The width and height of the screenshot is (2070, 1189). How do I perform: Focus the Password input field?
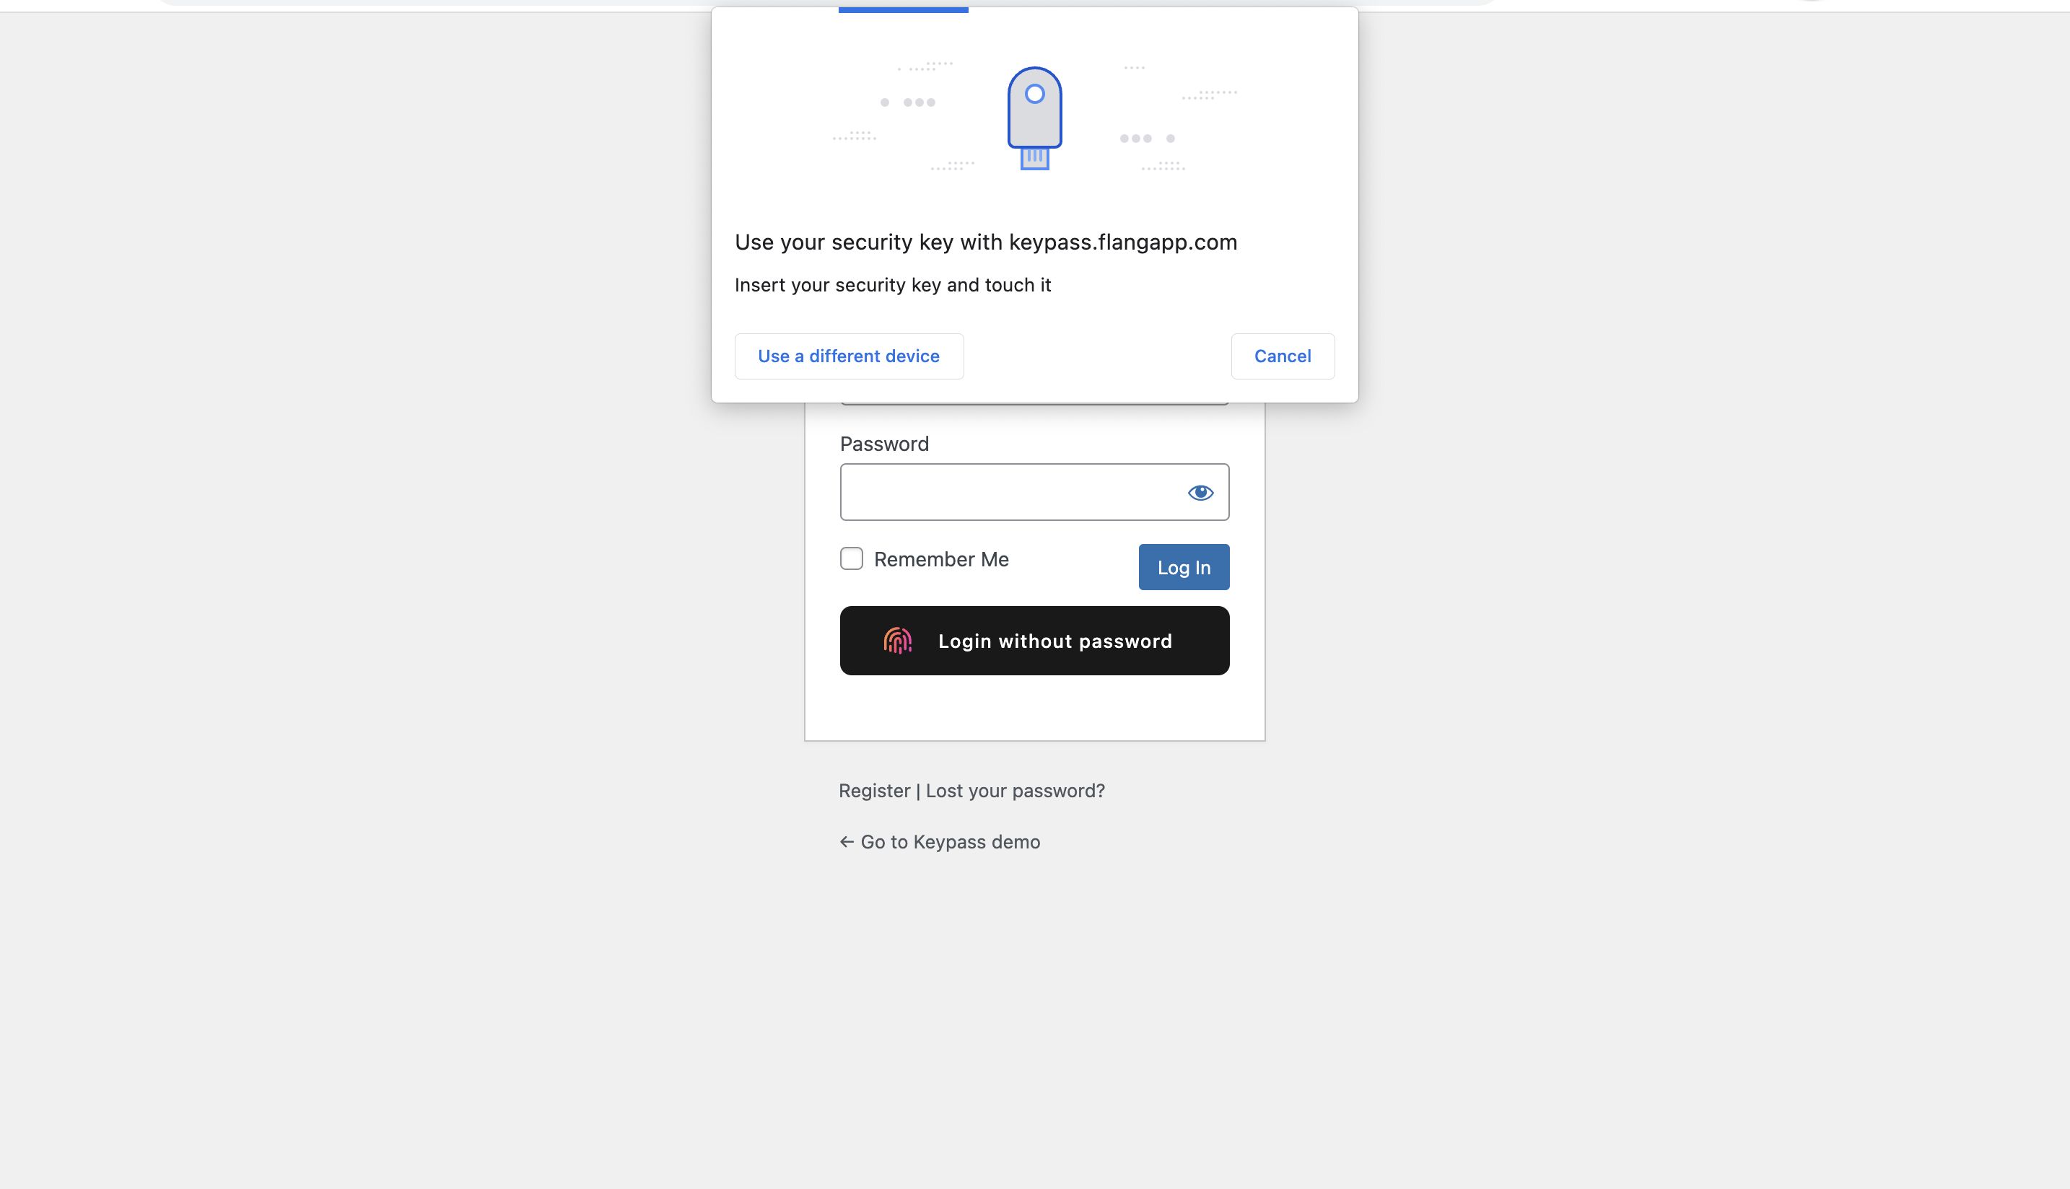pyautogui.click(x=1034, y=491)
